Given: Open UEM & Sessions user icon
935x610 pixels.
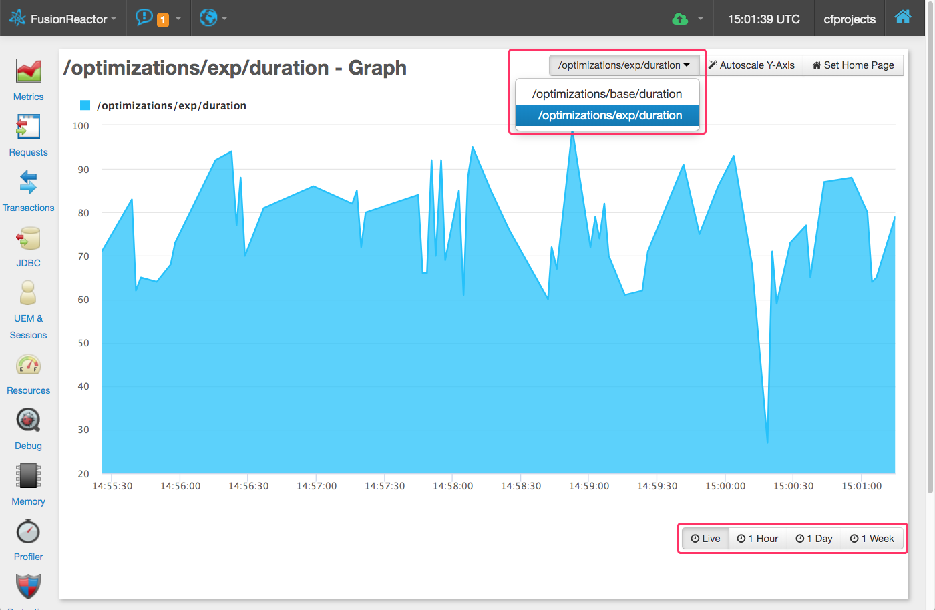Looking at the screenshot, I should [x=28, y=293].
